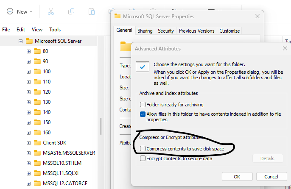This screenshot has height=189, width=291.
Task: Switch to the Security tab
Action: (165, 31)
